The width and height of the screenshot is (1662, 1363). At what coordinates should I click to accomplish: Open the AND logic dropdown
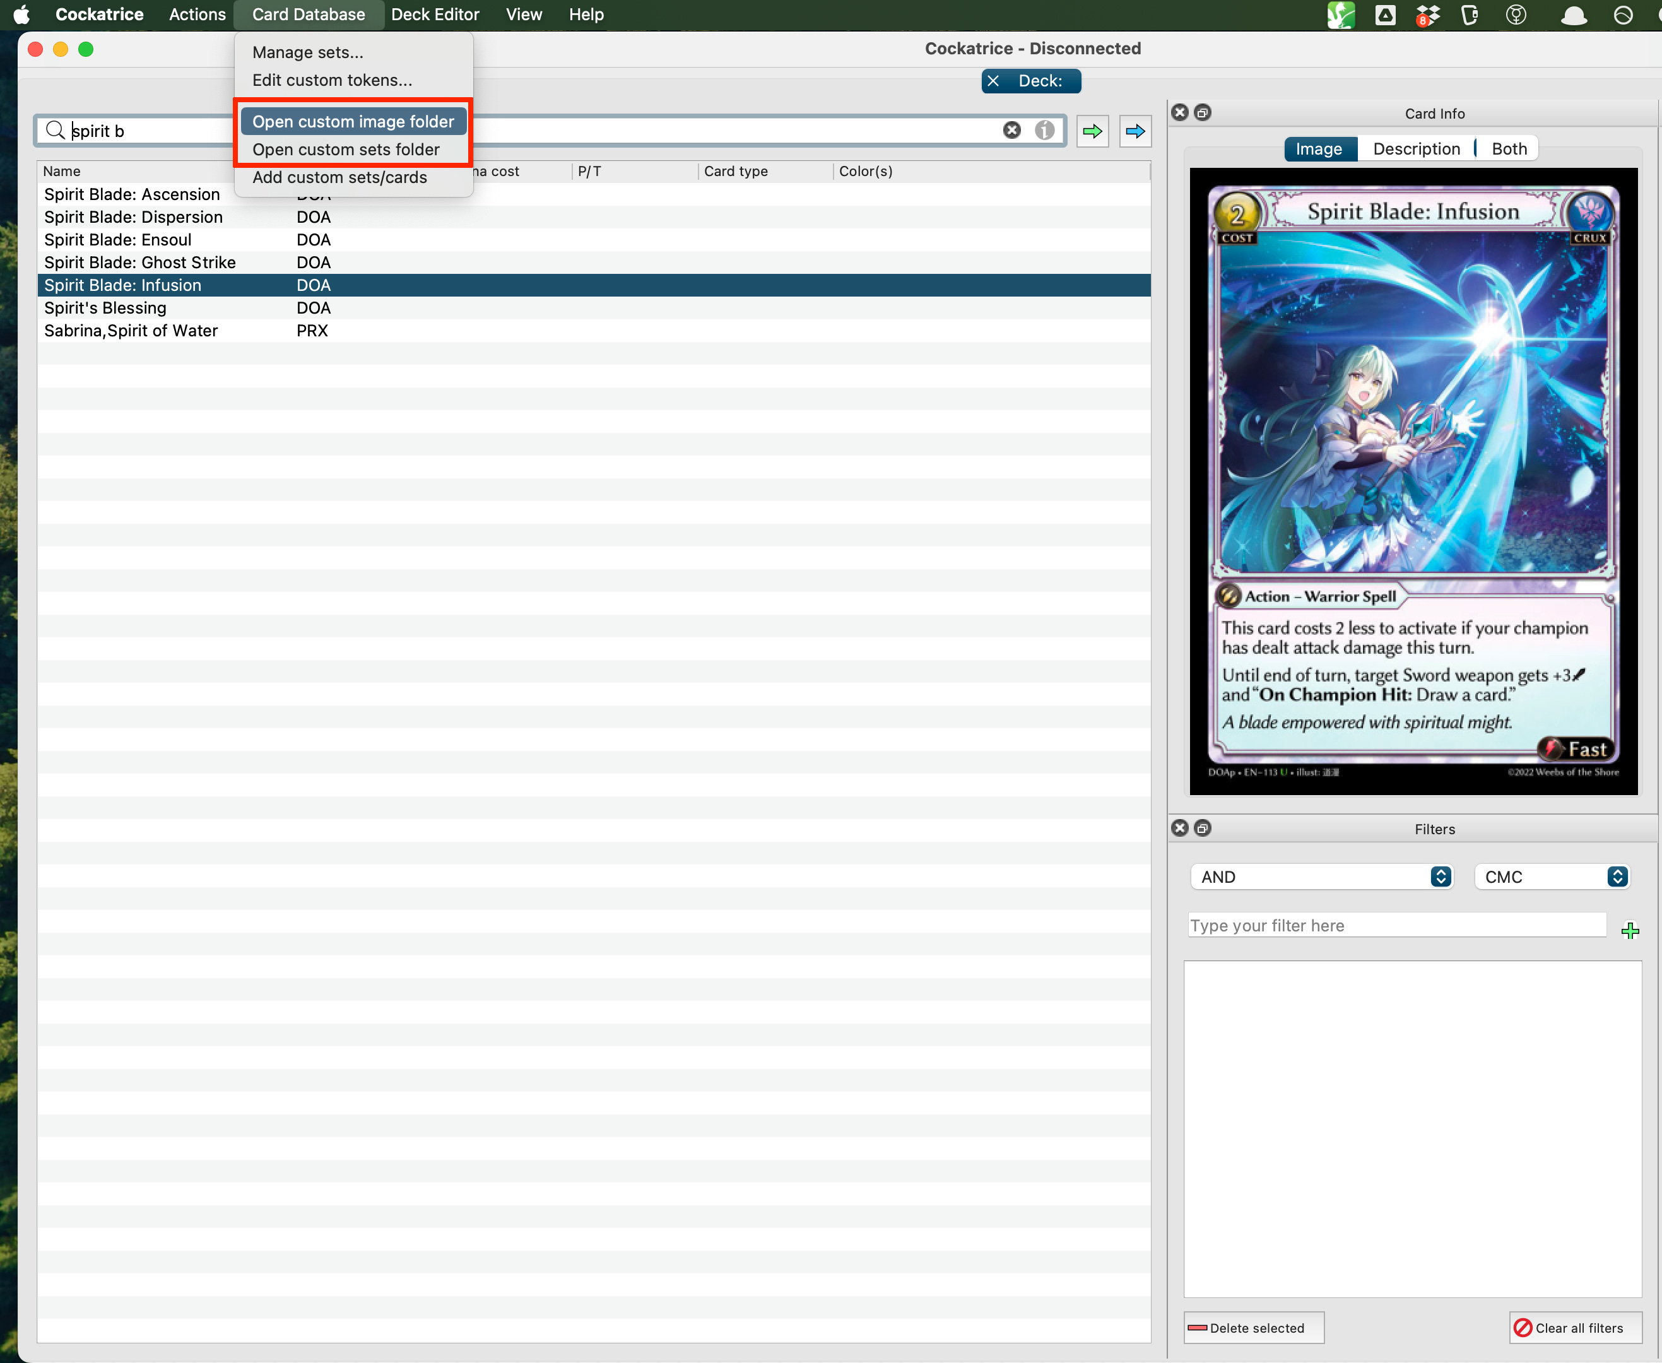tap(1321, 876)
